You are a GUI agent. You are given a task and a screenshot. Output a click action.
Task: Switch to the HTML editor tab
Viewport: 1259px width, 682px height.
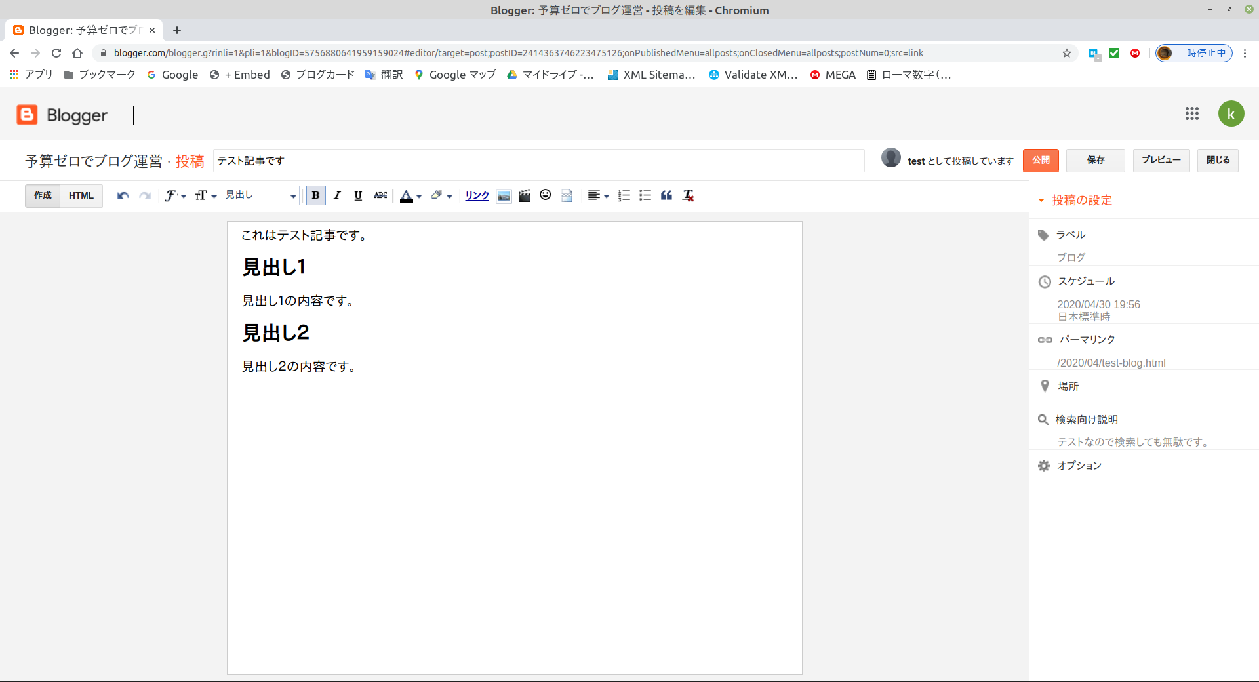pyautogui.click(x=81, y=195)
